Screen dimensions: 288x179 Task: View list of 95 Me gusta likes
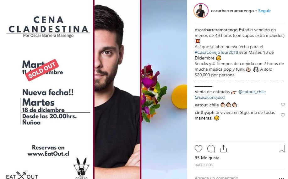(x=207, y=158)
